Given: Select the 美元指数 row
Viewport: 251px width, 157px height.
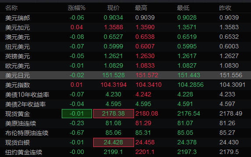Looking at the screenshot, I should coord(125,85).
